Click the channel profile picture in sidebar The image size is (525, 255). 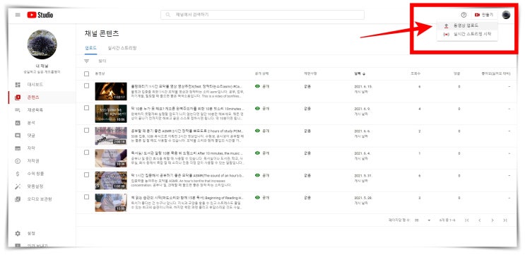42,45
